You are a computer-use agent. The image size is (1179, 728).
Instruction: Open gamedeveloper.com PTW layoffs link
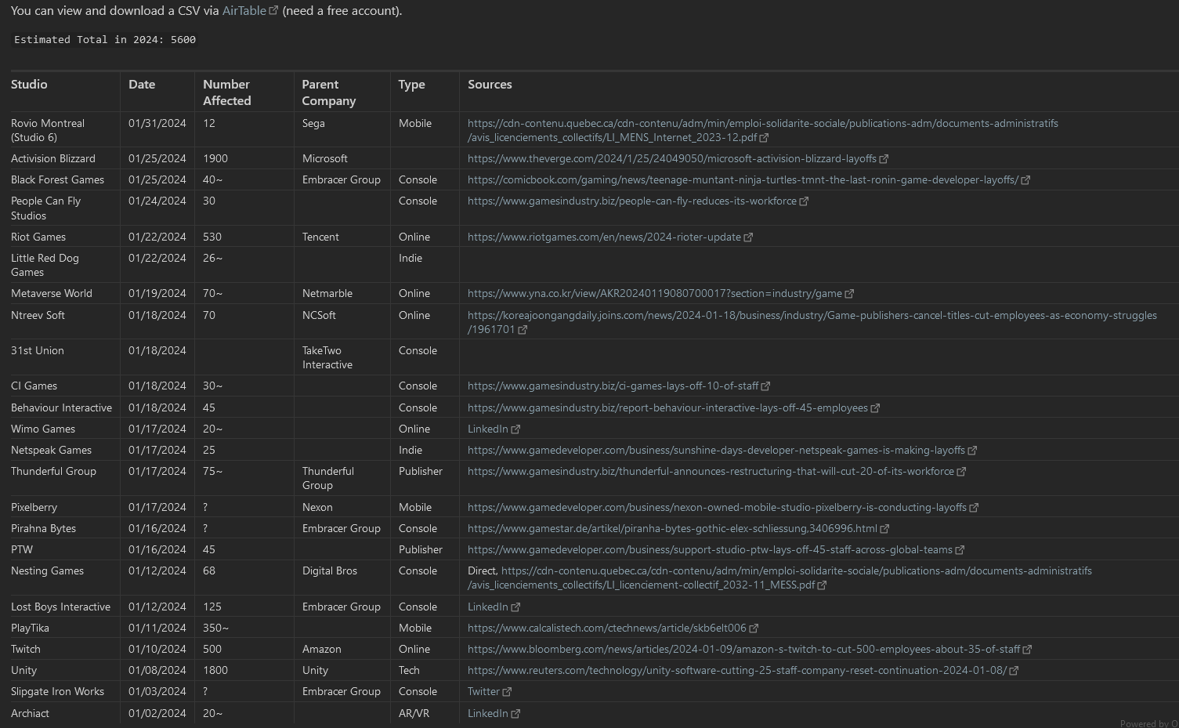(x=710, y=549)
